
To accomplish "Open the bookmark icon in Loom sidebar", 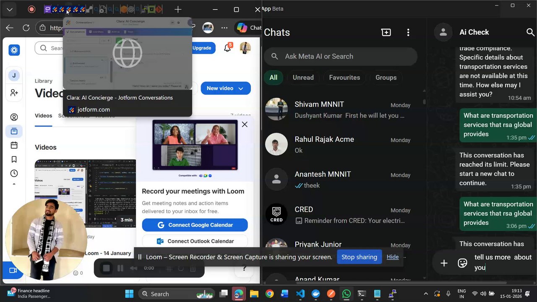I will pos(14,159).
